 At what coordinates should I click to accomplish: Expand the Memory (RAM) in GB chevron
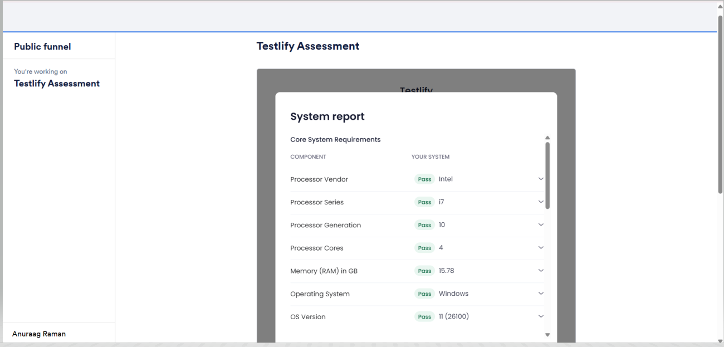coord(540,271)
